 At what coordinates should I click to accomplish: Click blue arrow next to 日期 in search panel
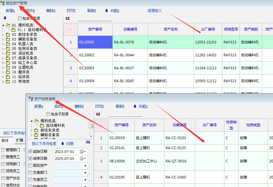tap(62, 144)
